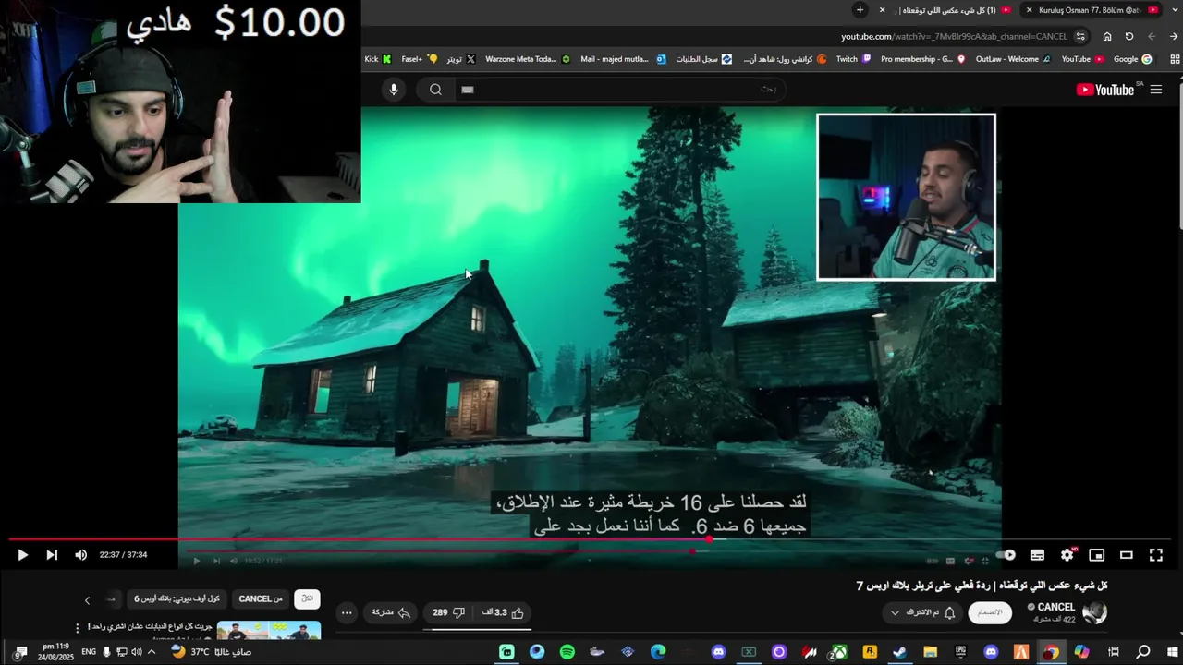Open more actions three-dot menu
This screenshot has height=665, width=1183.
tap(347, 612)
